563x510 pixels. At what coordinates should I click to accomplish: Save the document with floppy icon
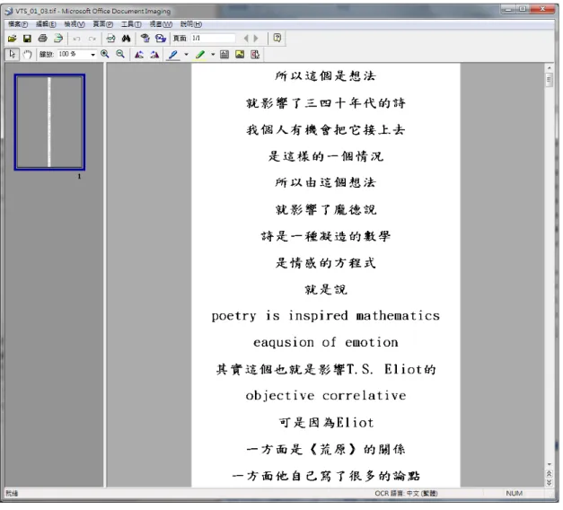click(x=27, y=39)
